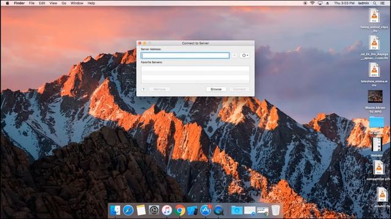Open the Apple menu
This screenshot has height=219, width=391.
(x=7, y=3)
